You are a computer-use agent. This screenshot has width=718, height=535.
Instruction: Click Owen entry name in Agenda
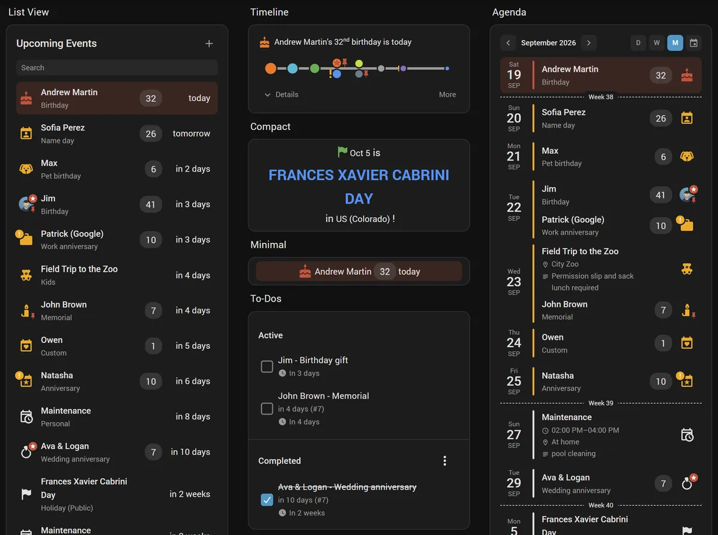point(553,337)
